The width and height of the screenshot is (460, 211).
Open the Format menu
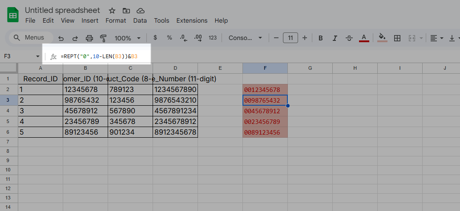pos(116,20)
